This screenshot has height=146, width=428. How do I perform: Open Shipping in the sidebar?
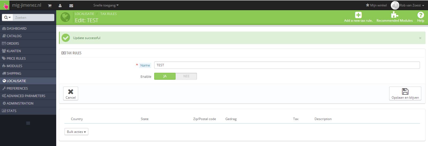[28, 73]
